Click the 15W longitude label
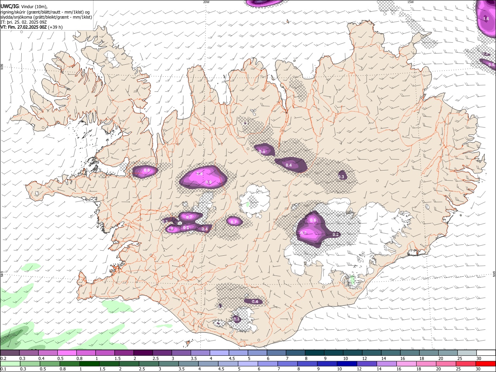Viewport: 496px width, 372px height. pyautogui.click(x=410, y=2)
